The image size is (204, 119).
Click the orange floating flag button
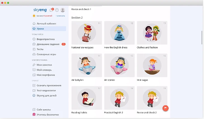pyautogui.click(x=165, y=108)
